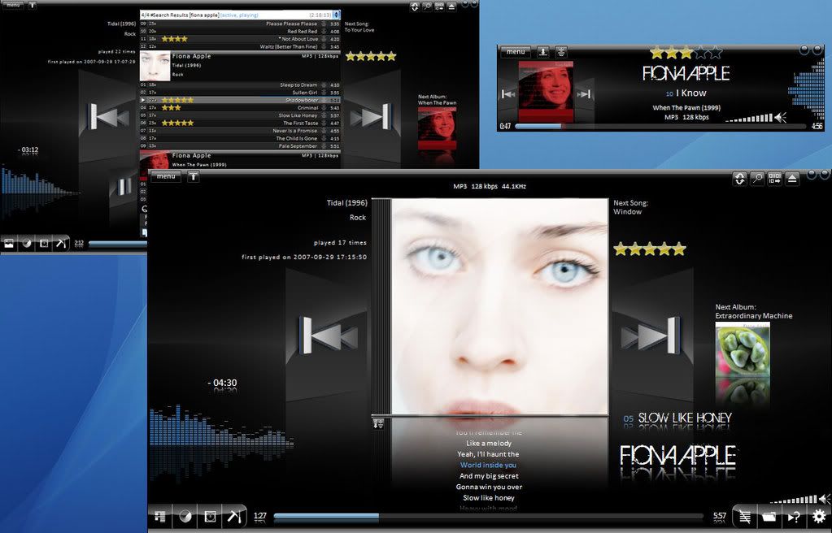Click the circular arrows icon in front window
The height and width of the screenshot is (533, 832).
click(739, 179)
